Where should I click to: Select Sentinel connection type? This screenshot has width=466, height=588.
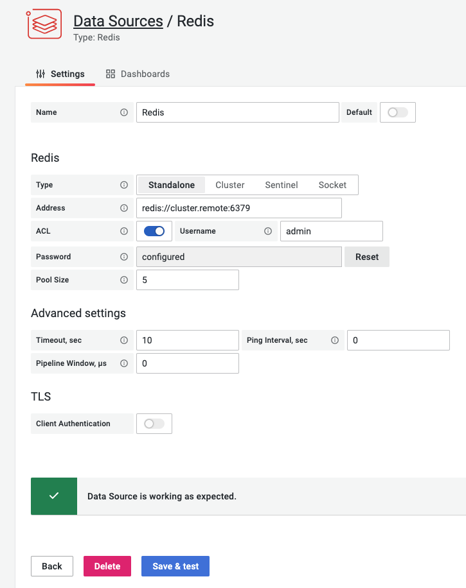click(282, 185)
